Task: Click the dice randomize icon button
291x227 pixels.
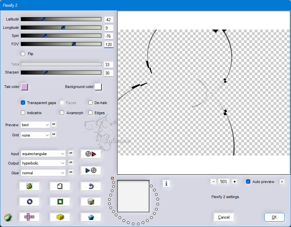Action: point(91,201)
